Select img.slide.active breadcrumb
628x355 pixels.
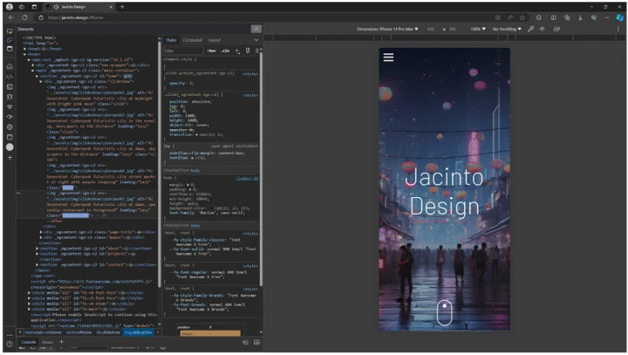tap(139, 332)
